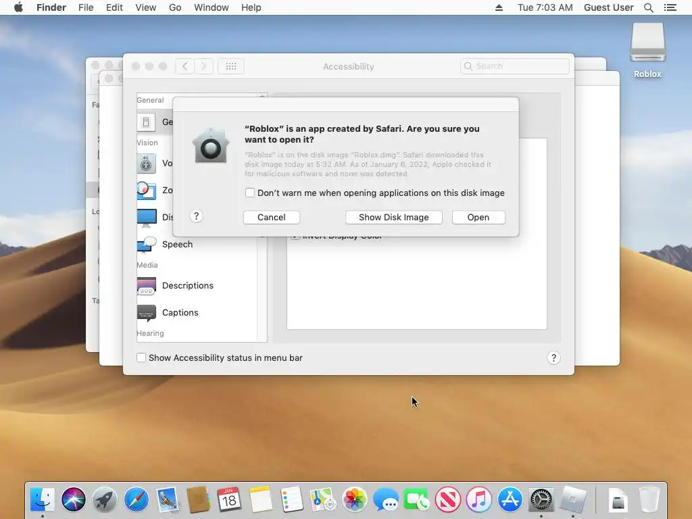Open Trash from the Dock
The height and width of the screenshot is (519, 692).
click(x=649, y=500)
